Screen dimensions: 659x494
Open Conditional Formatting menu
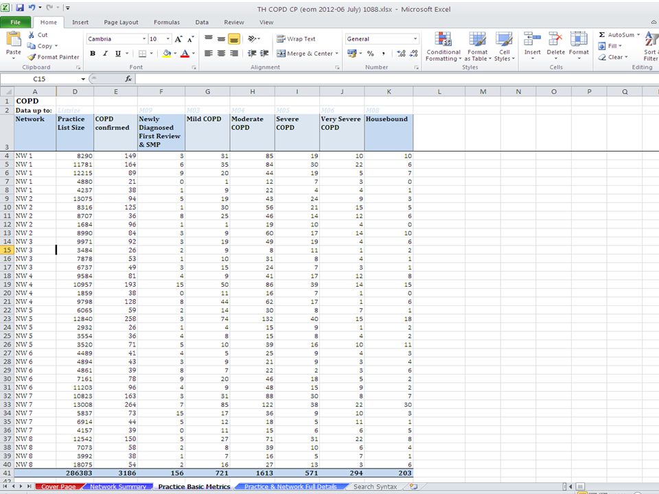tap(443, 46)
